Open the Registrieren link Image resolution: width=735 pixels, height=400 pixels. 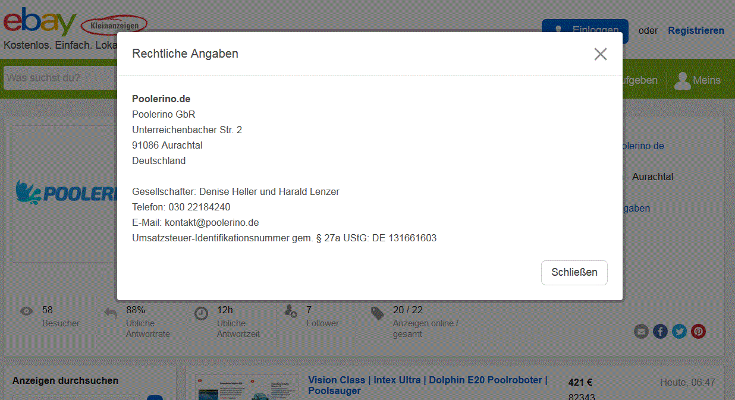click(x=696, y=31)
